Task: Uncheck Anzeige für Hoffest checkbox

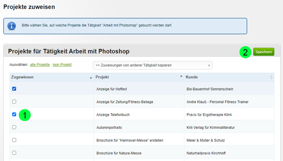Action: [14, 89]
